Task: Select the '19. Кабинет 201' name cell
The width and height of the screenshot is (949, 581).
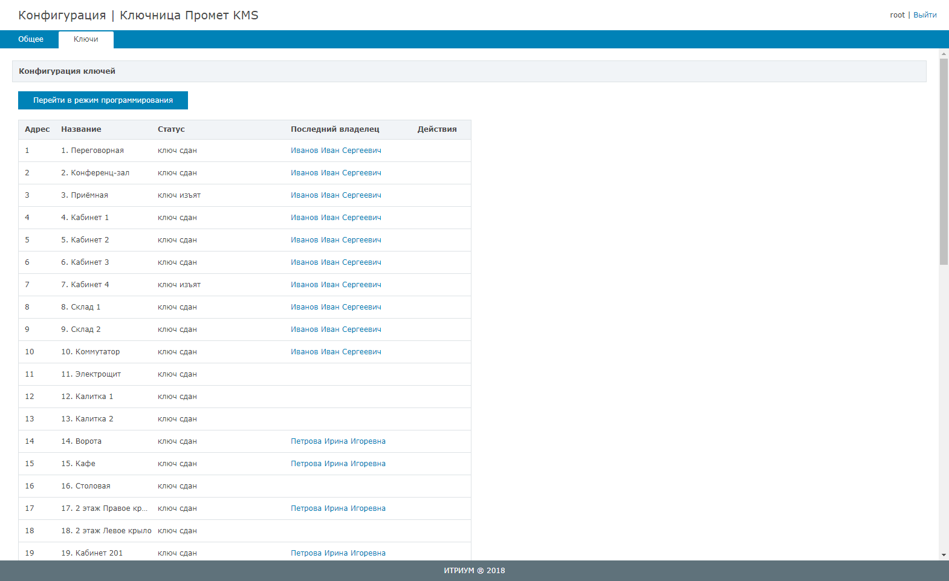Action: point(92,553)
